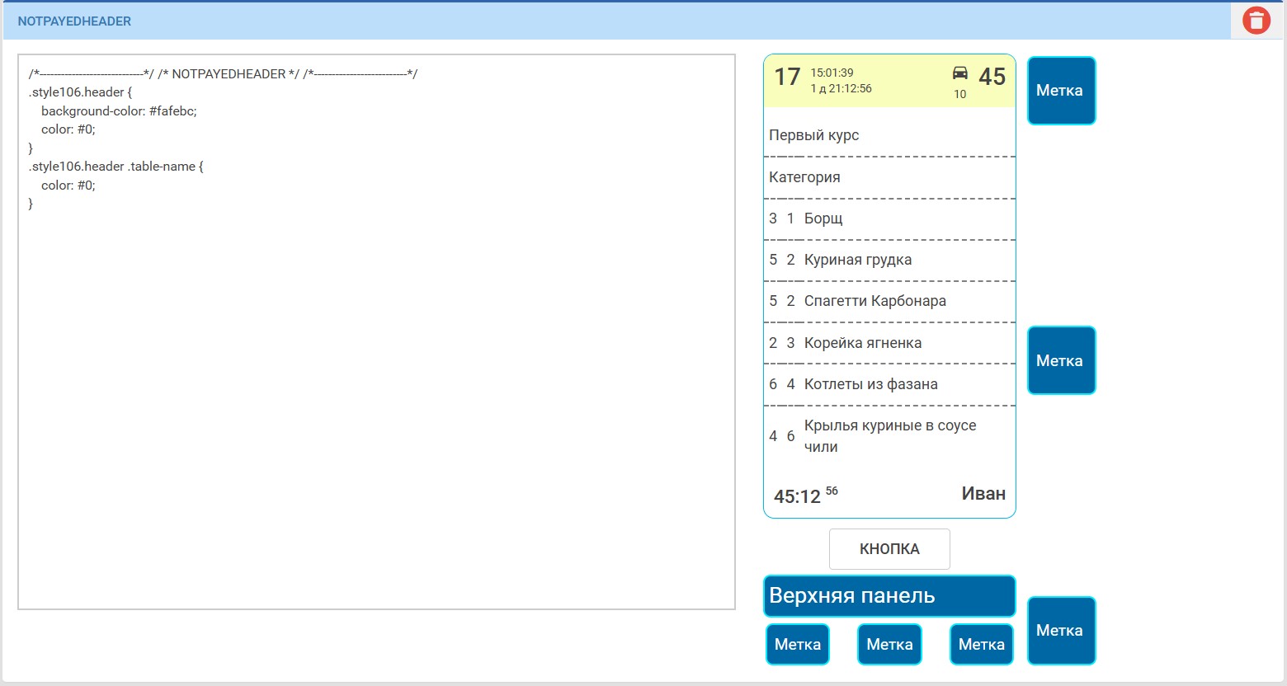Click the Верхняя панель blue panel

[x=889, y=596]
